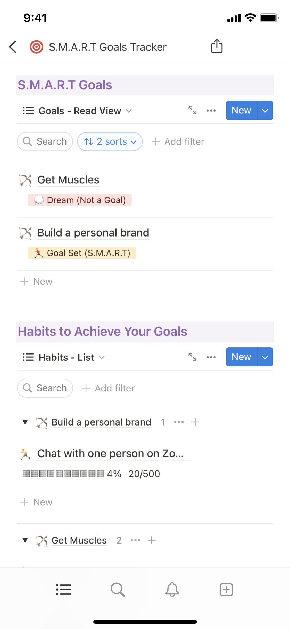Tap the share icon in header
The image size is (290, 629).
pos(217,46)
